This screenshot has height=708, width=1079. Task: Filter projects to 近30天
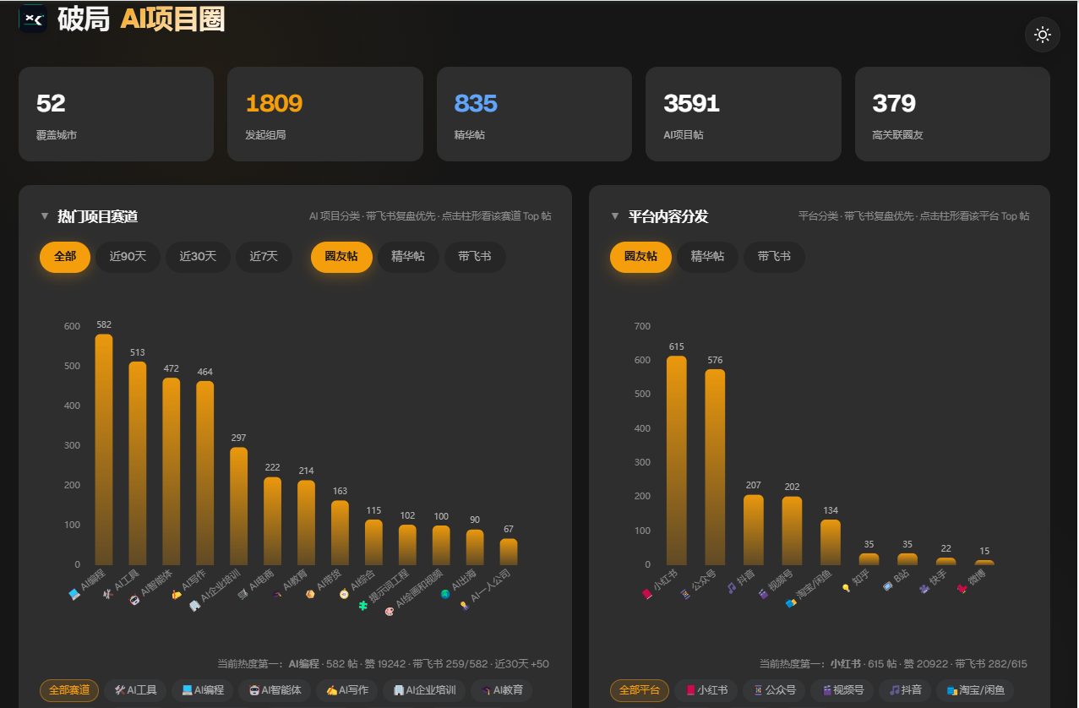click(x=198, y=257)
